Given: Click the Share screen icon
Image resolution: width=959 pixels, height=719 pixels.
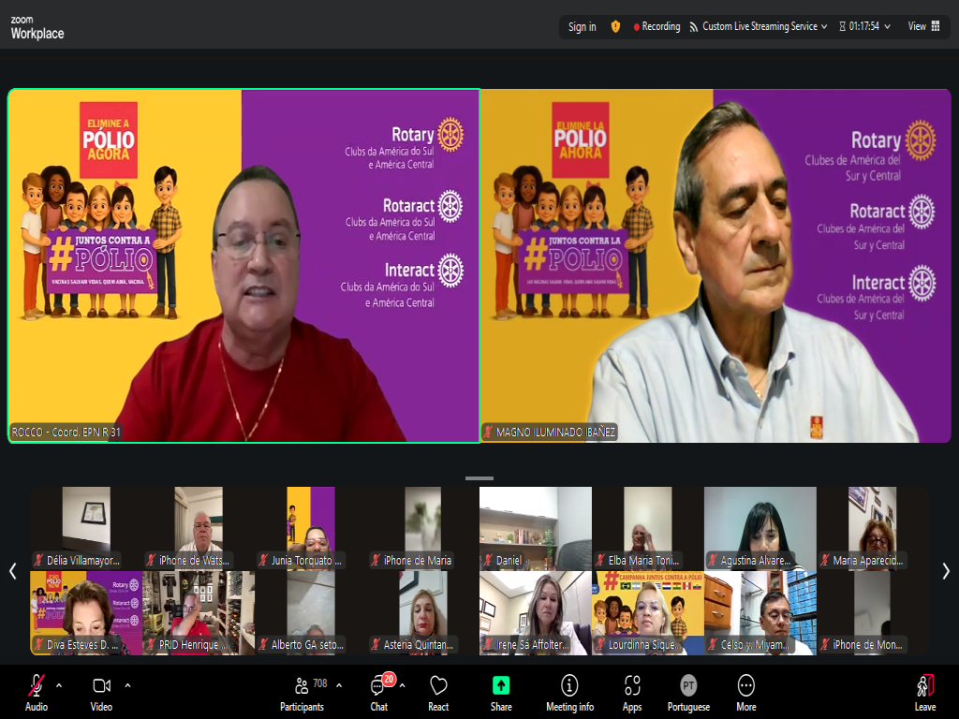Looking at the screenshot, I should click(x=501, y=692).
